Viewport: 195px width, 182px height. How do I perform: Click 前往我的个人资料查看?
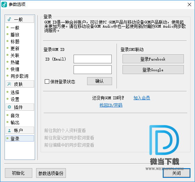pos(65,130)
